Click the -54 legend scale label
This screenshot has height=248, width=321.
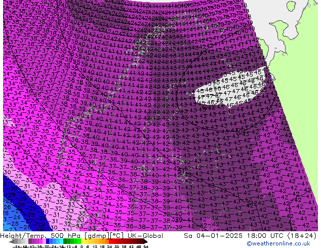tap(16, 246)
